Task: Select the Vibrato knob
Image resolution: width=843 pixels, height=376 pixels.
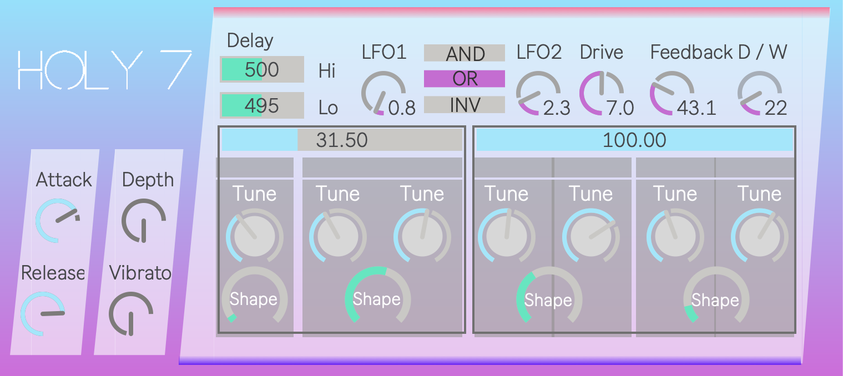Action: [x=131, y=314]
